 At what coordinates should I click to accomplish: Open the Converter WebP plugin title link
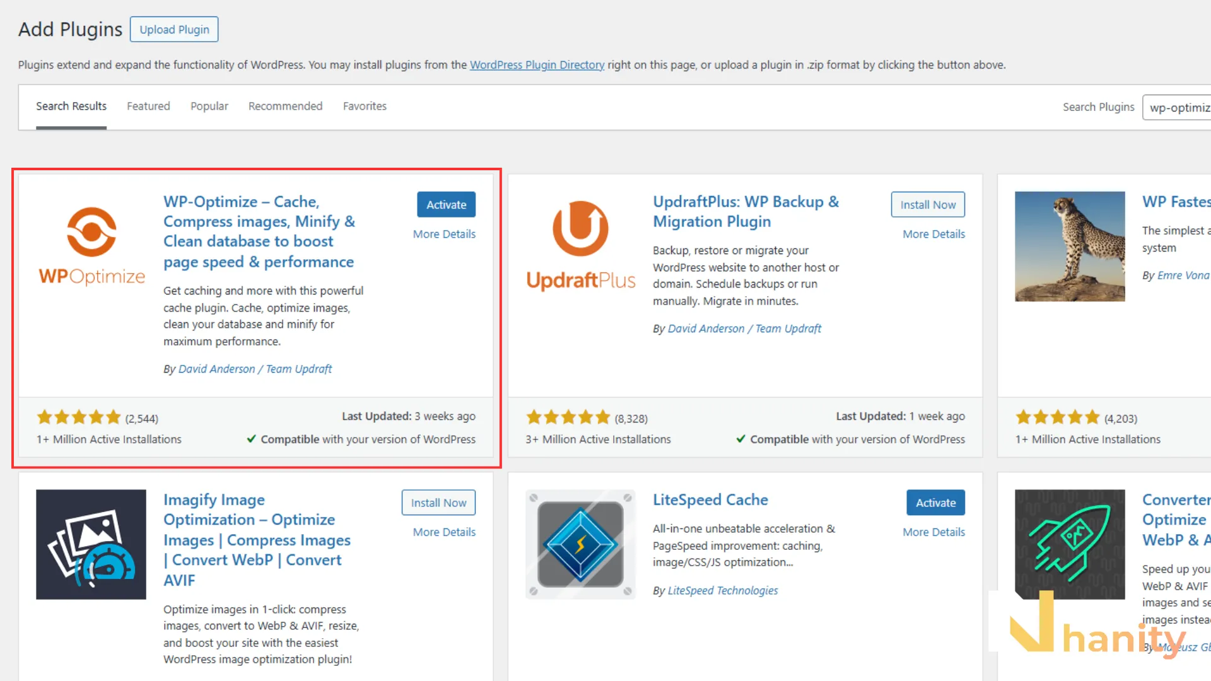(x=1176, y=520)
